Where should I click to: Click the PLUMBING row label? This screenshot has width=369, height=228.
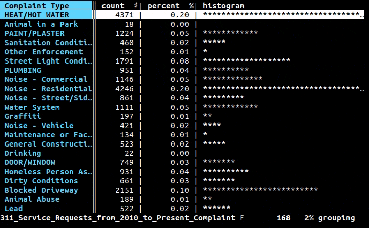click(x=23, y=70)
